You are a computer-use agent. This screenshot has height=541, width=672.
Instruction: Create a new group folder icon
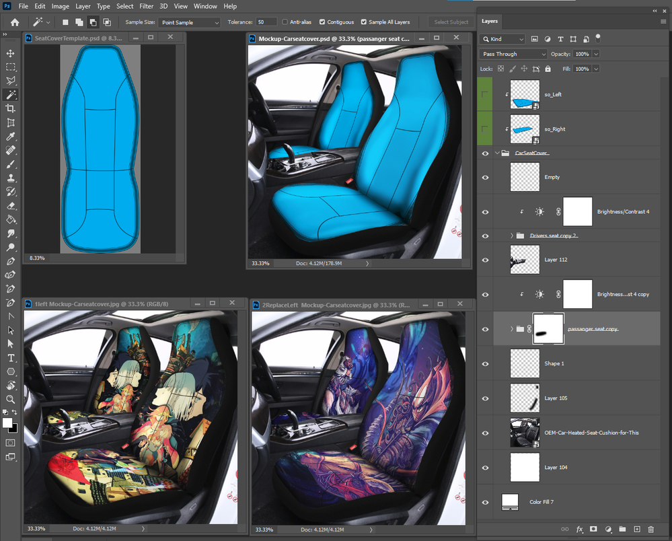coord(622,530)
